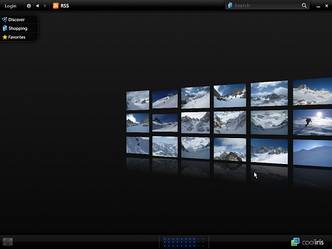Click the RSS label in toolbar
This screenshot has height=249, width=332.
coord(65,6)
